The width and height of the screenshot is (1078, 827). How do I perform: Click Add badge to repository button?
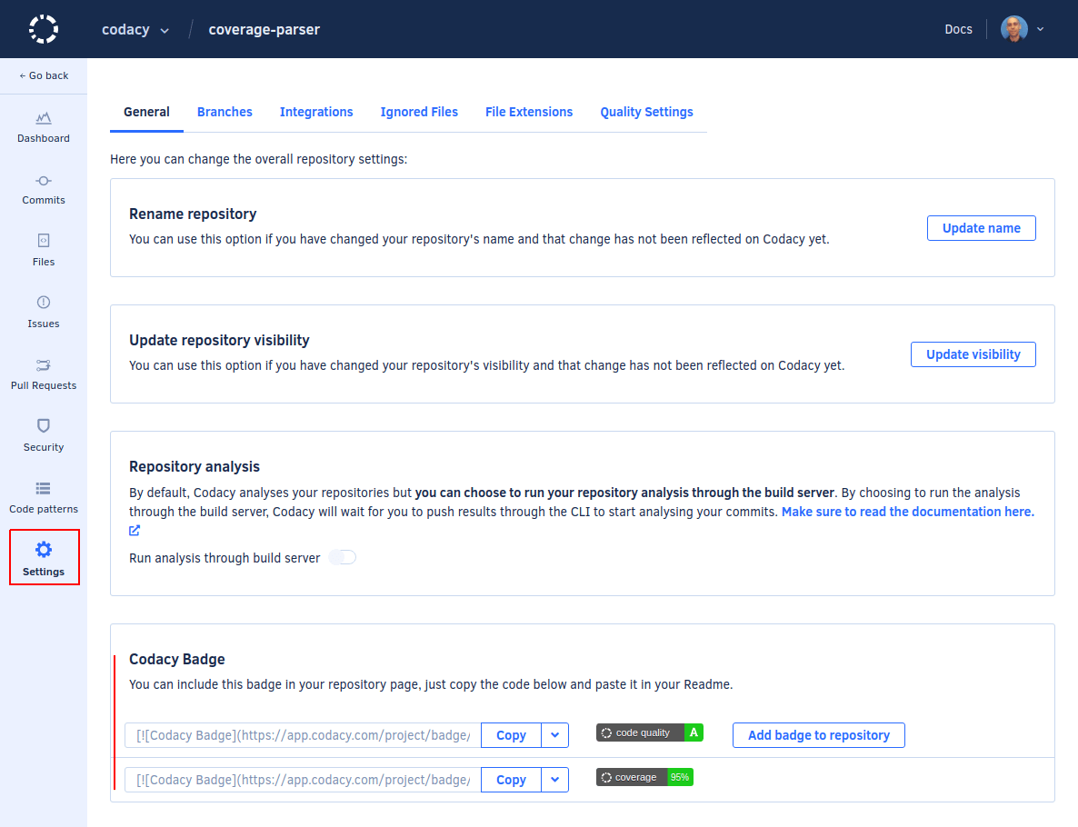point(818,735)
